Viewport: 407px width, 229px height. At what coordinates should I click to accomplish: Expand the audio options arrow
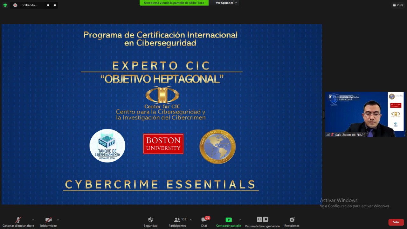pos(33,220)
